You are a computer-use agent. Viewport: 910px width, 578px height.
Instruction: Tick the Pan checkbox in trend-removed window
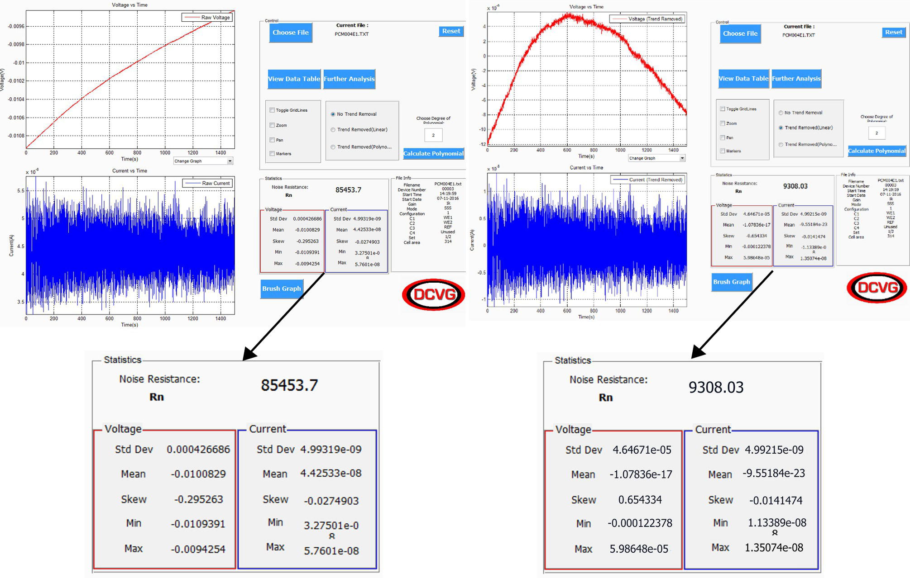point(722,137)
